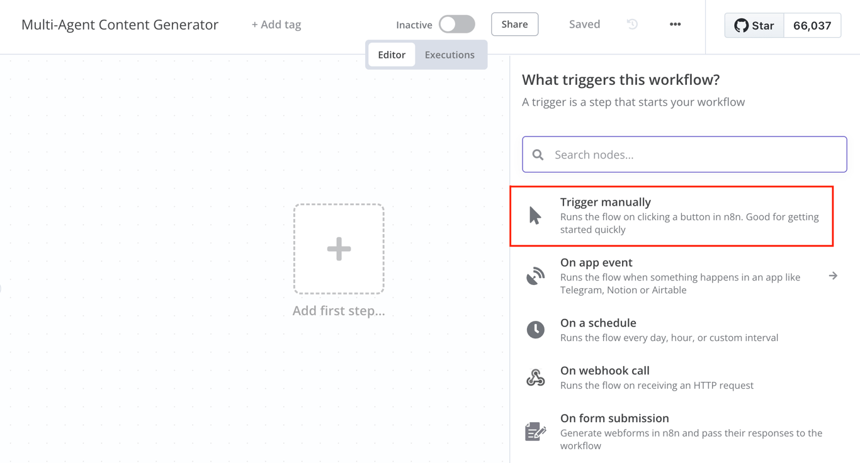This screenshot has width=860, height=463.
Task: Select the Trigger manually cursor icon
Action: 535,215
